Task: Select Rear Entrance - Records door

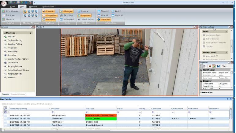Action: (x=215, y=42)
